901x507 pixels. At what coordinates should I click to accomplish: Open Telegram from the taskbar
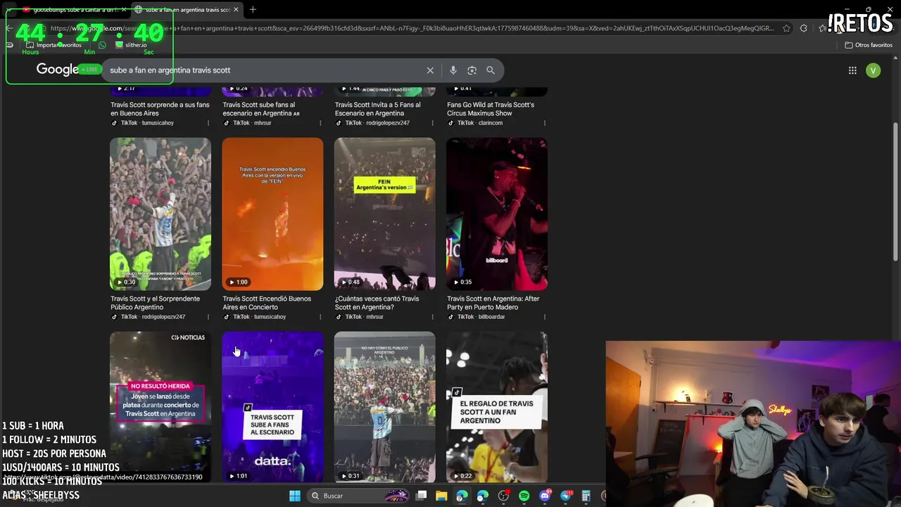coord(565,496)
